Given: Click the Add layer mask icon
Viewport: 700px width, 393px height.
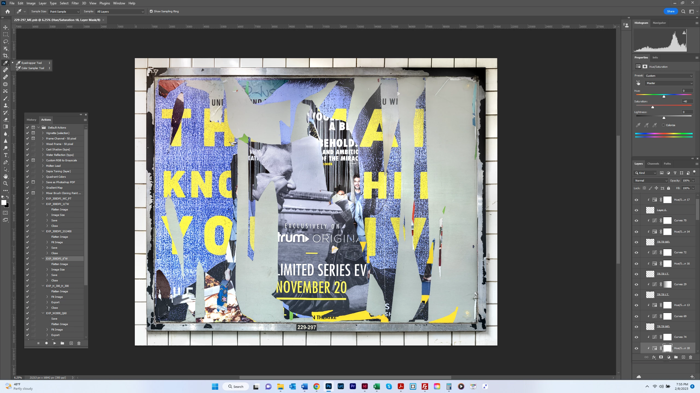Looking at the screenshot, I should pos(661,357).
